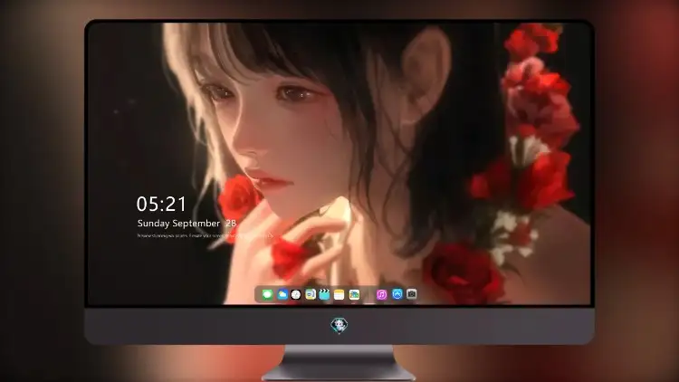Click the 05:21 clock widget
Screen dimensions: 679x382
point(161,204)
